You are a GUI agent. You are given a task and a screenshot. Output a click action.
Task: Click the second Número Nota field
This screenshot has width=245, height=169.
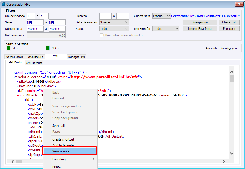tap(57, 29)
